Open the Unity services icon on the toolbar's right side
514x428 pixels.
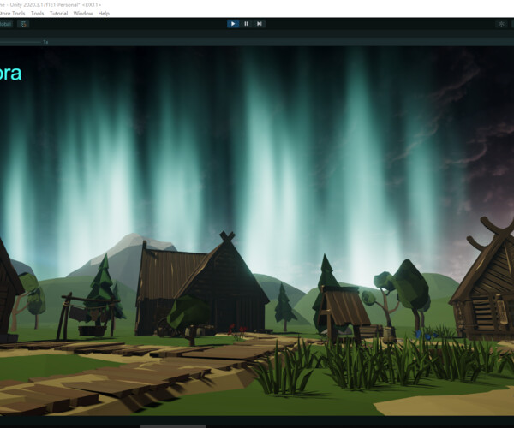501,24
